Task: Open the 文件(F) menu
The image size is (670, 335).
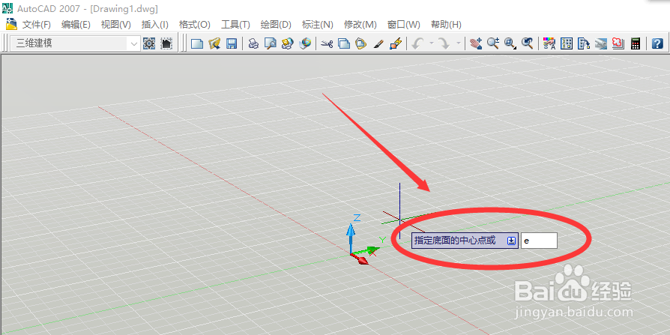Action: (x=36, y=25)
